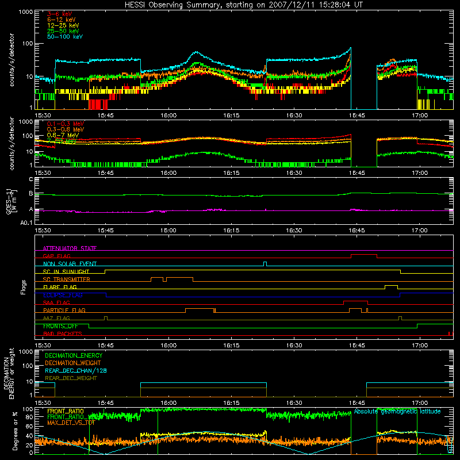
Task: Select the DECIMATION_WEIGHT legend label
Action: pyautogui.click(x=73, y=363)
